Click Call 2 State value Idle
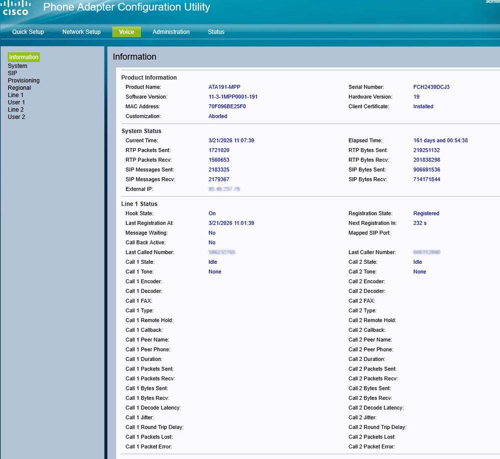500x459 pixels. (417, 262)
